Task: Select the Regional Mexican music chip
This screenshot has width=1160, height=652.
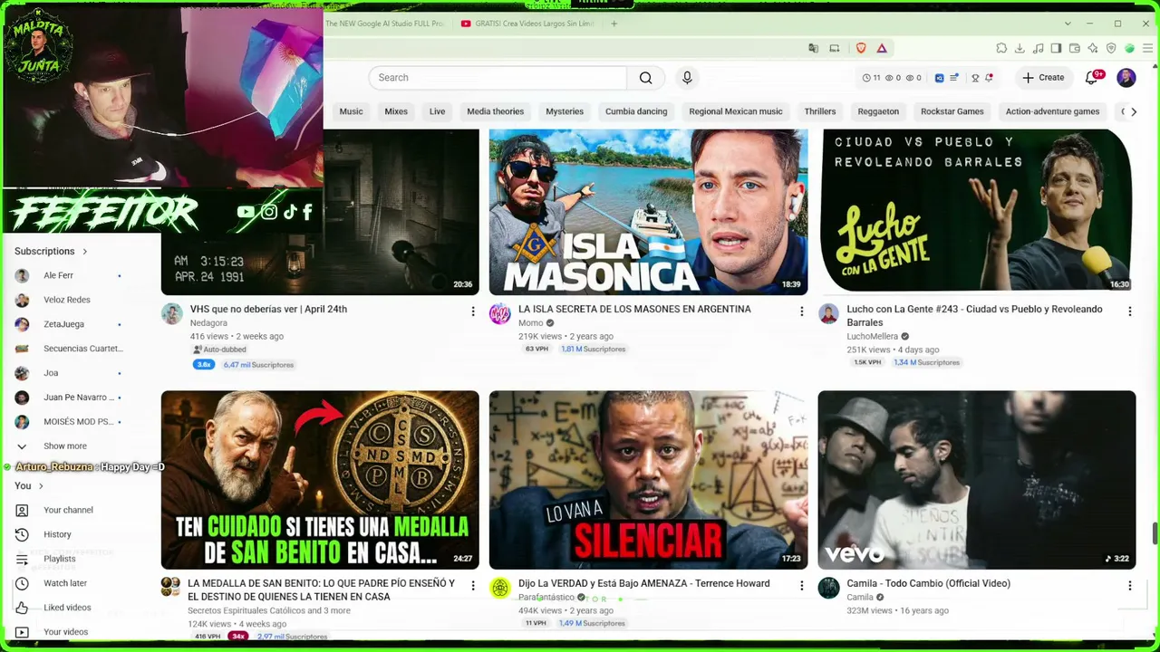Action: point(735,111)
